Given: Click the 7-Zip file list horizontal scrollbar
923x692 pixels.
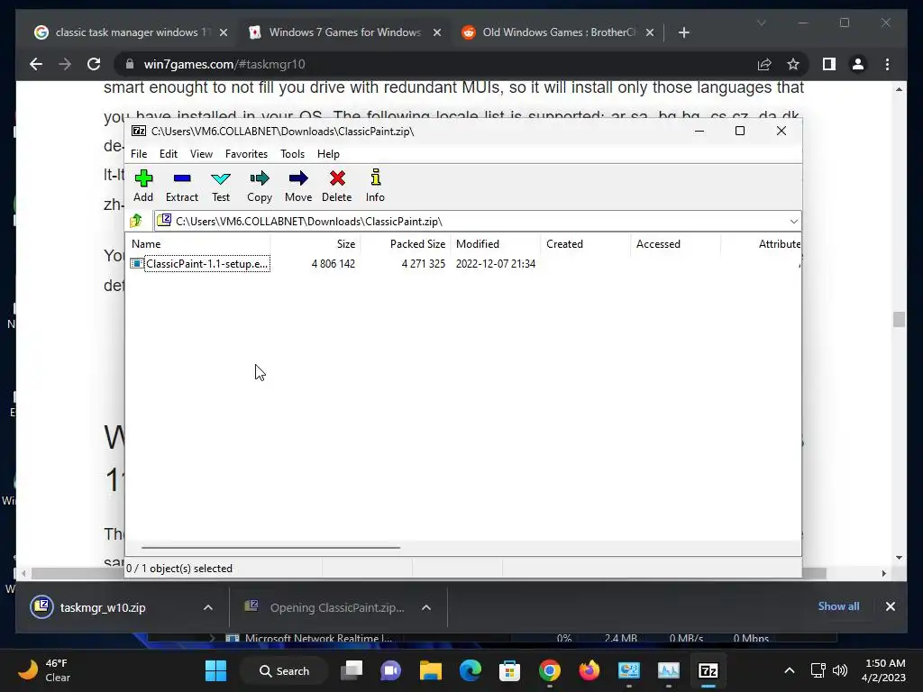Looking at the screenshot, I should tap(270, 547).
